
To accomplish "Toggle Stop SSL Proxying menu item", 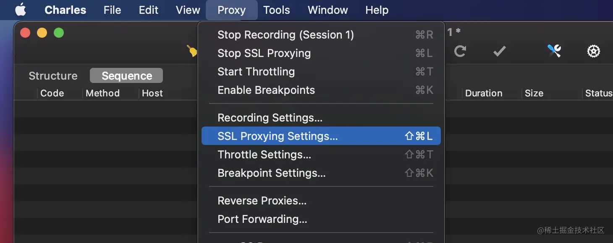I will pyautogui.click(x=264, y=53).
